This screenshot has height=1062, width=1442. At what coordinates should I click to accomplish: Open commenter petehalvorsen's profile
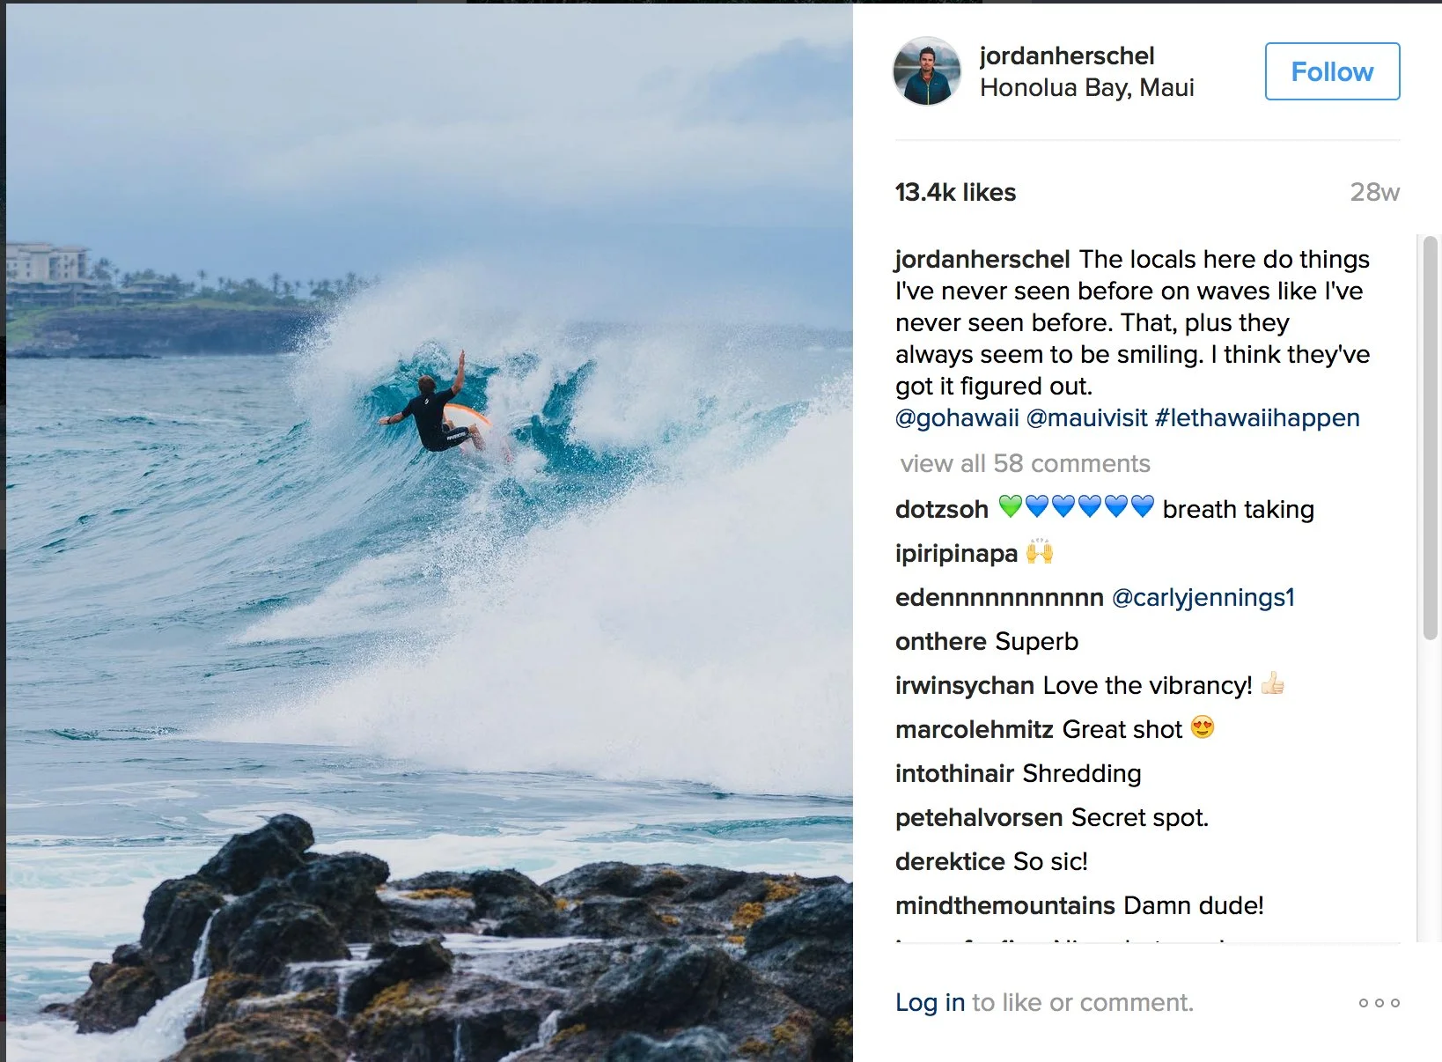(x=979, y=817)
